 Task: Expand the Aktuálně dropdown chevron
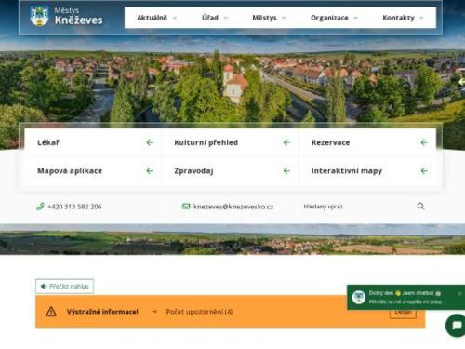click(x=175, y=18)
